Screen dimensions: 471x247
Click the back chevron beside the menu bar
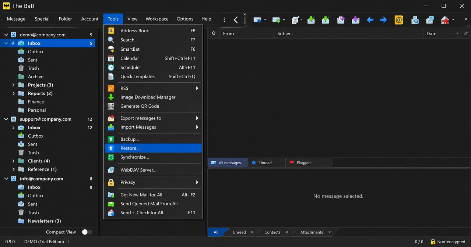[236, 19]
